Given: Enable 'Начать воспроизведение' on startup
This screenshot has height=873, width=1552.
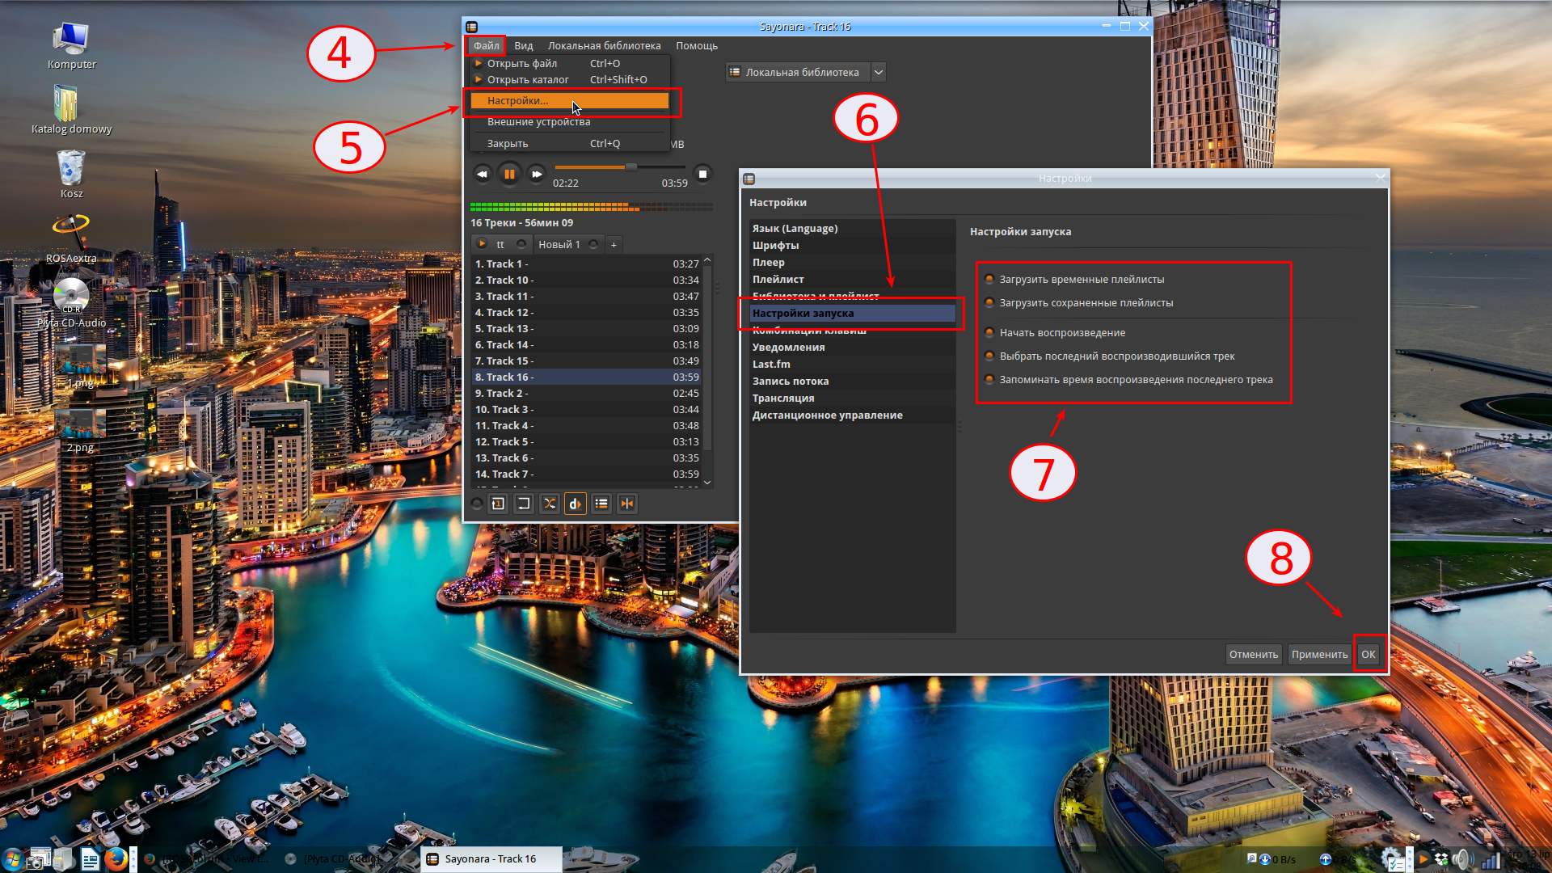Looking at the screenshot, I should click(989, 332).
